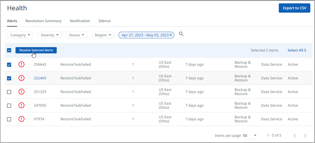Image resolution: width=315 pixels, height=143 pixels.
Task: Uncheck the checkbox for alert 256643
Action: tap(9, 65)
